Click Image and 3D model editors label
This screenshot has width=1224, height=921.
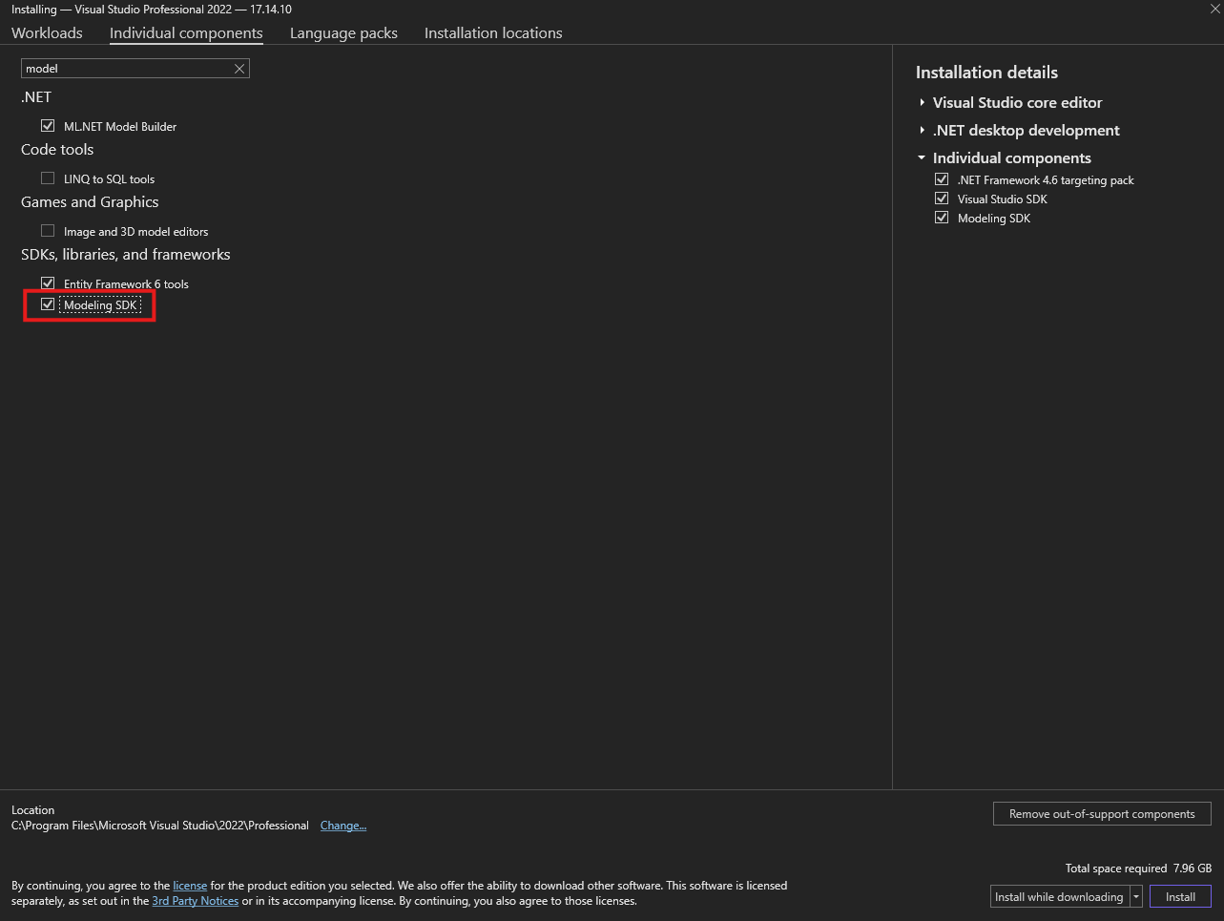[x=135, y=231]
